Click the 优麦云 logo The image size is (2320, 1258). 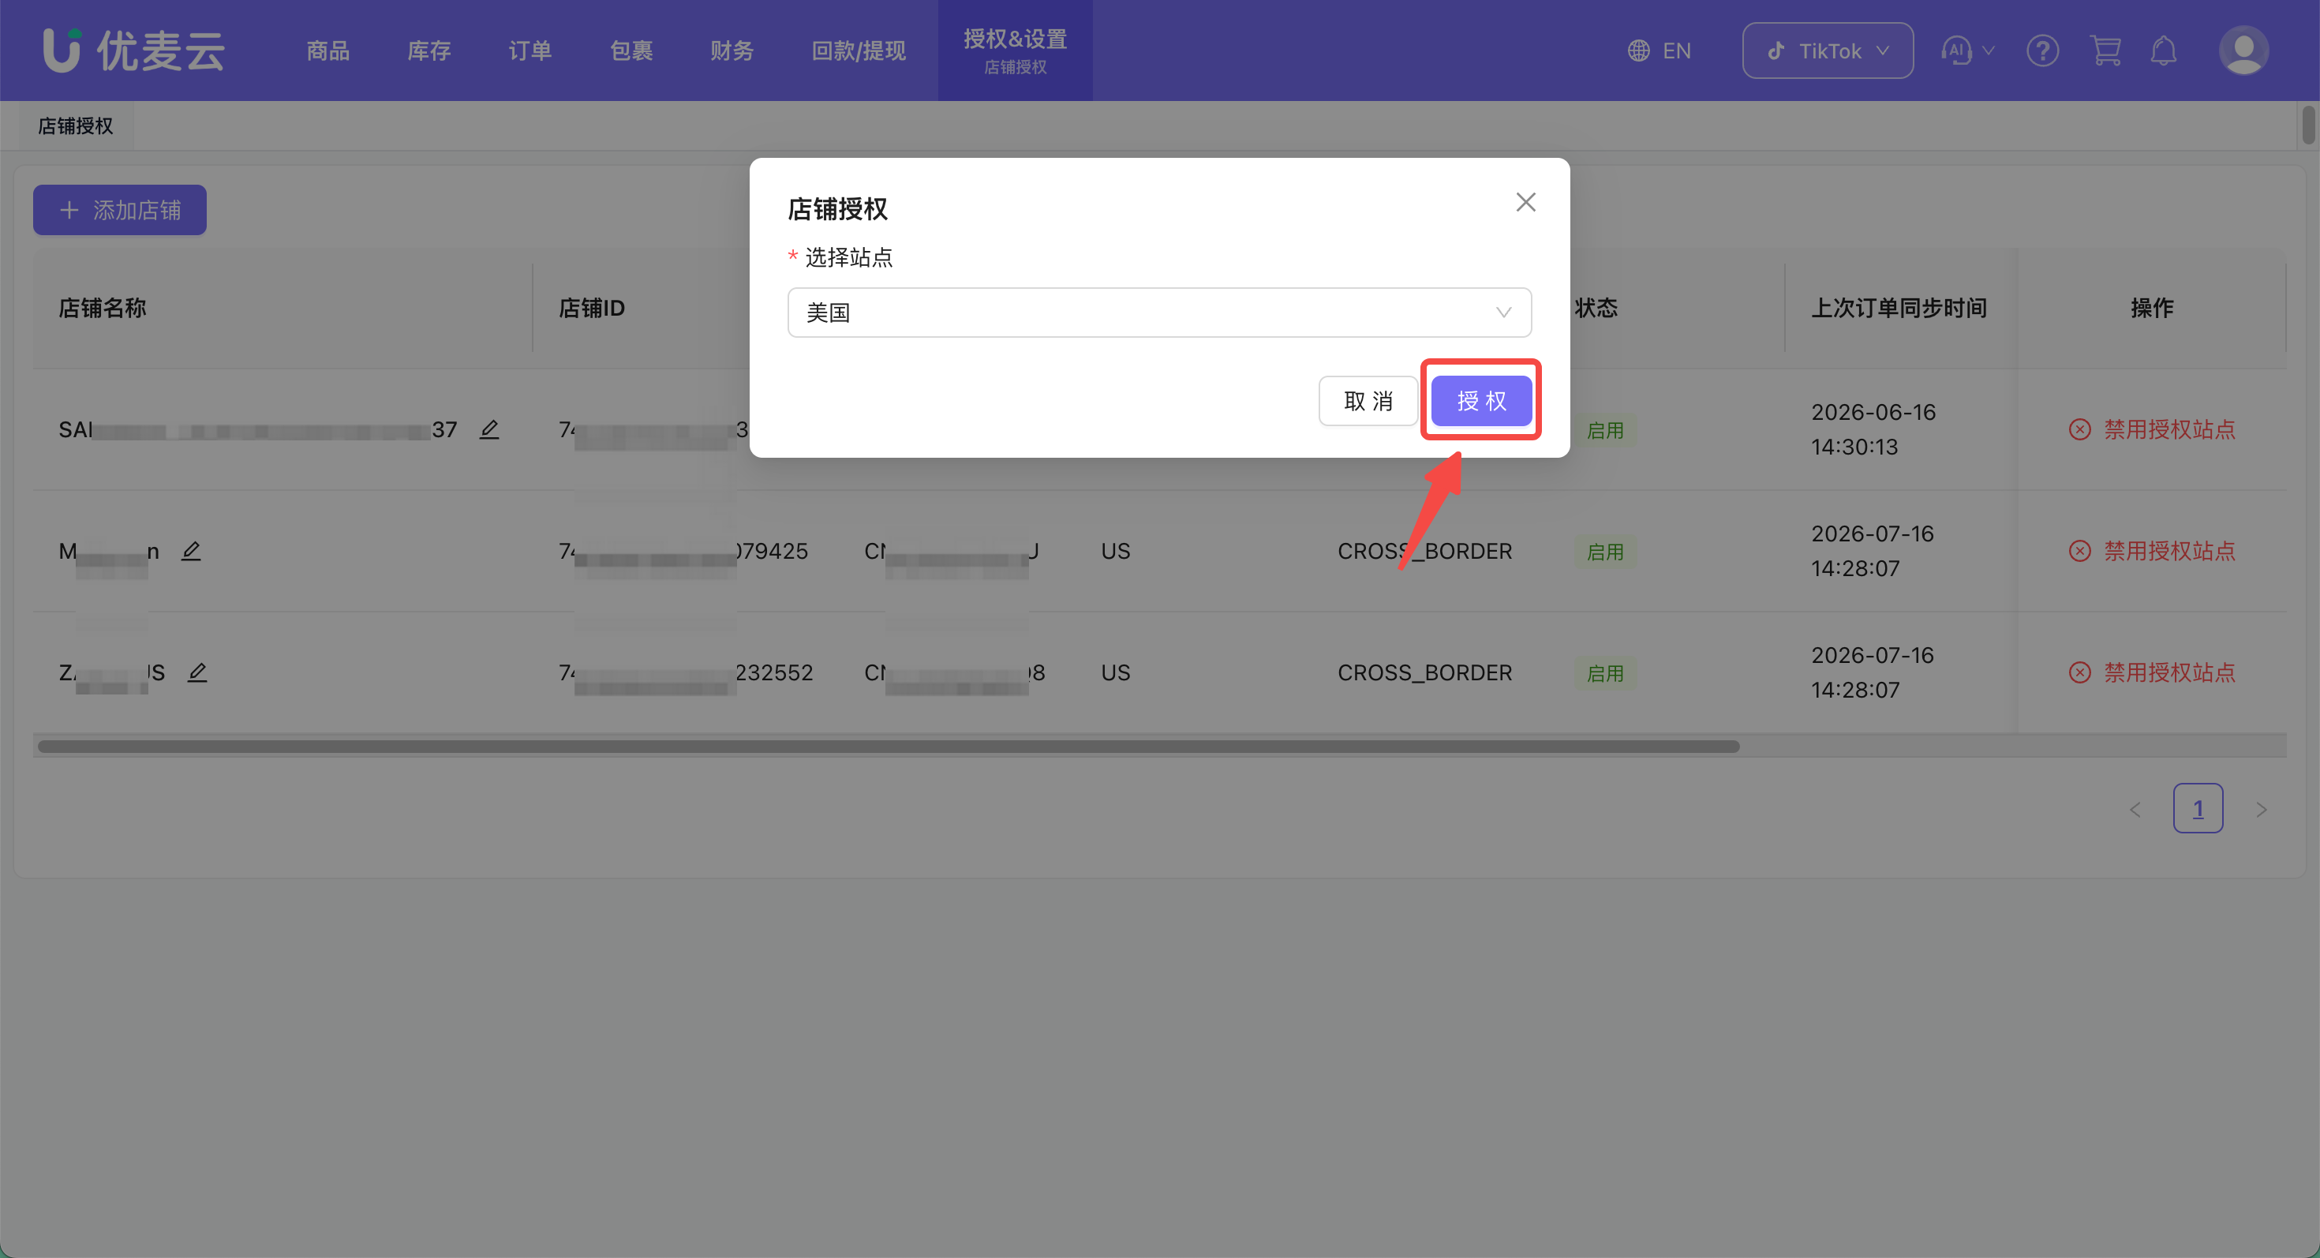(133, 51)
